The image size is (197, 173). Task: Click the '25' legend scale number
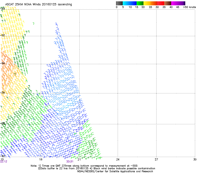[150, 7]
